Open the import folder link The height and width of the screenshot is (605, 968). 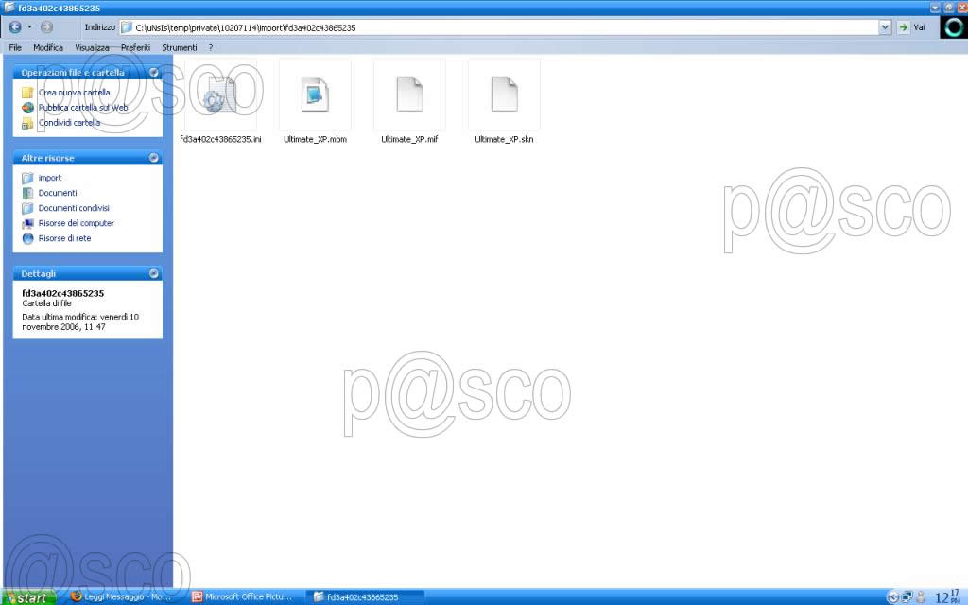49,178
